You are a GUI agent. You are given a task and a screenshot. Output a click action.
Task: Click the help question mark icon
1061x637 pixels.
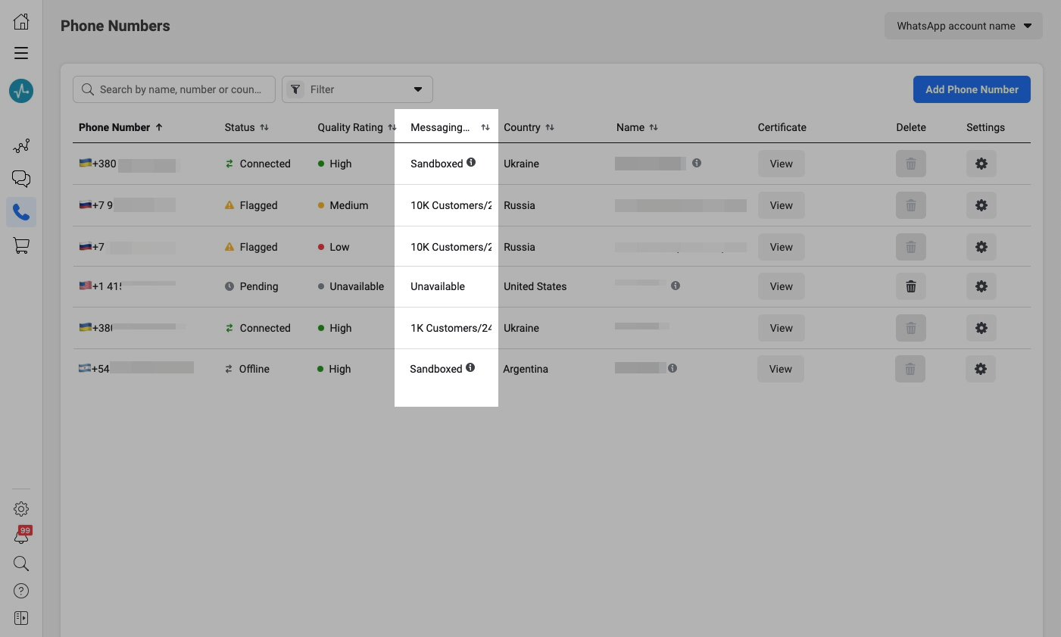21,591
